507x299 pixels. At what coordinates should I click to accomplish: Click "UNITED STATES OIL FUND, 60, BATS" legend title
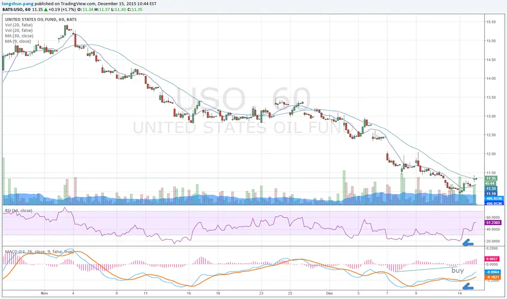tap(41, 20)
